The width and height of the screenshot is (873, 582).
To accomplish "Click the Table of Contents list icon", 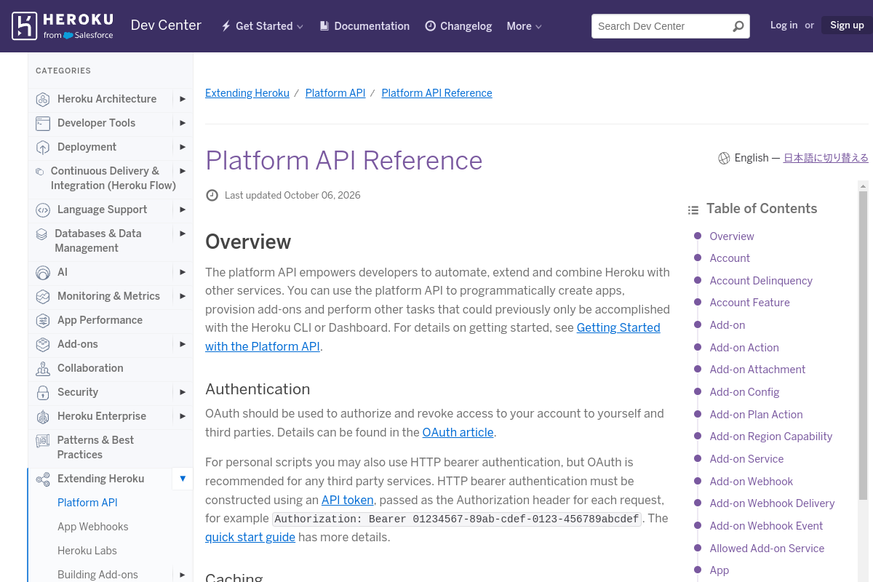I will coord(693,210).
